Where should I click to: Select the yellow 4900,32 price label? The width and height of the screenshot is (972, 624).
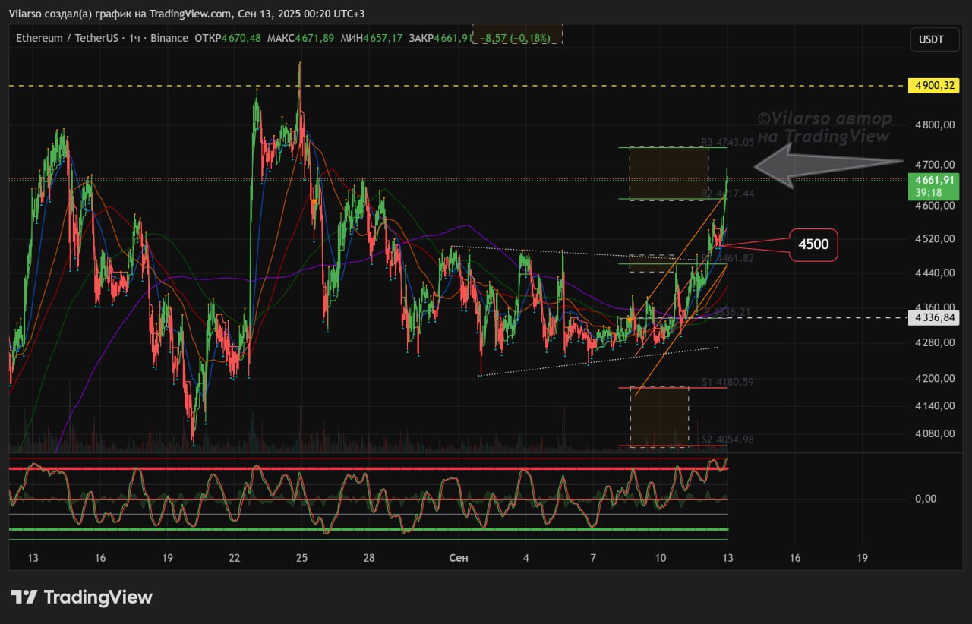click(934, 86)
